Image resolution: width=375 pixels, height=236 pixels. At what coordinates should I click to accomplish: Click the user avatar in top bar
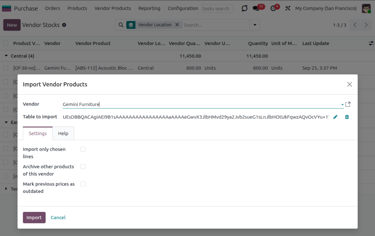(366, 8)
